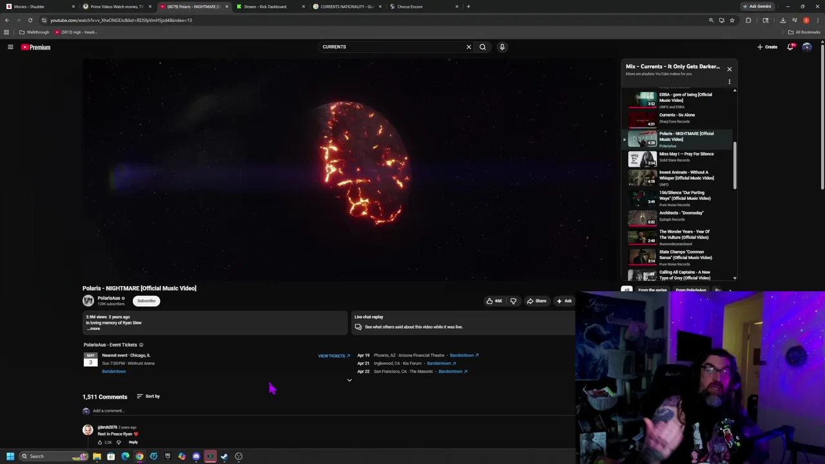Viewport: 825px width, 464px height.
Task: Dislike the Polaris video
Action: (x=513, y=301)
